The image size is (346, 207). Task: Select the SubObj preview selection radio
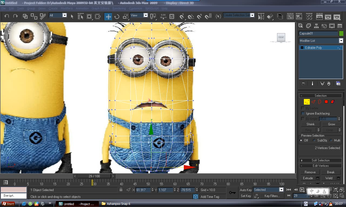pyautogui.click(x=314, y=140)
